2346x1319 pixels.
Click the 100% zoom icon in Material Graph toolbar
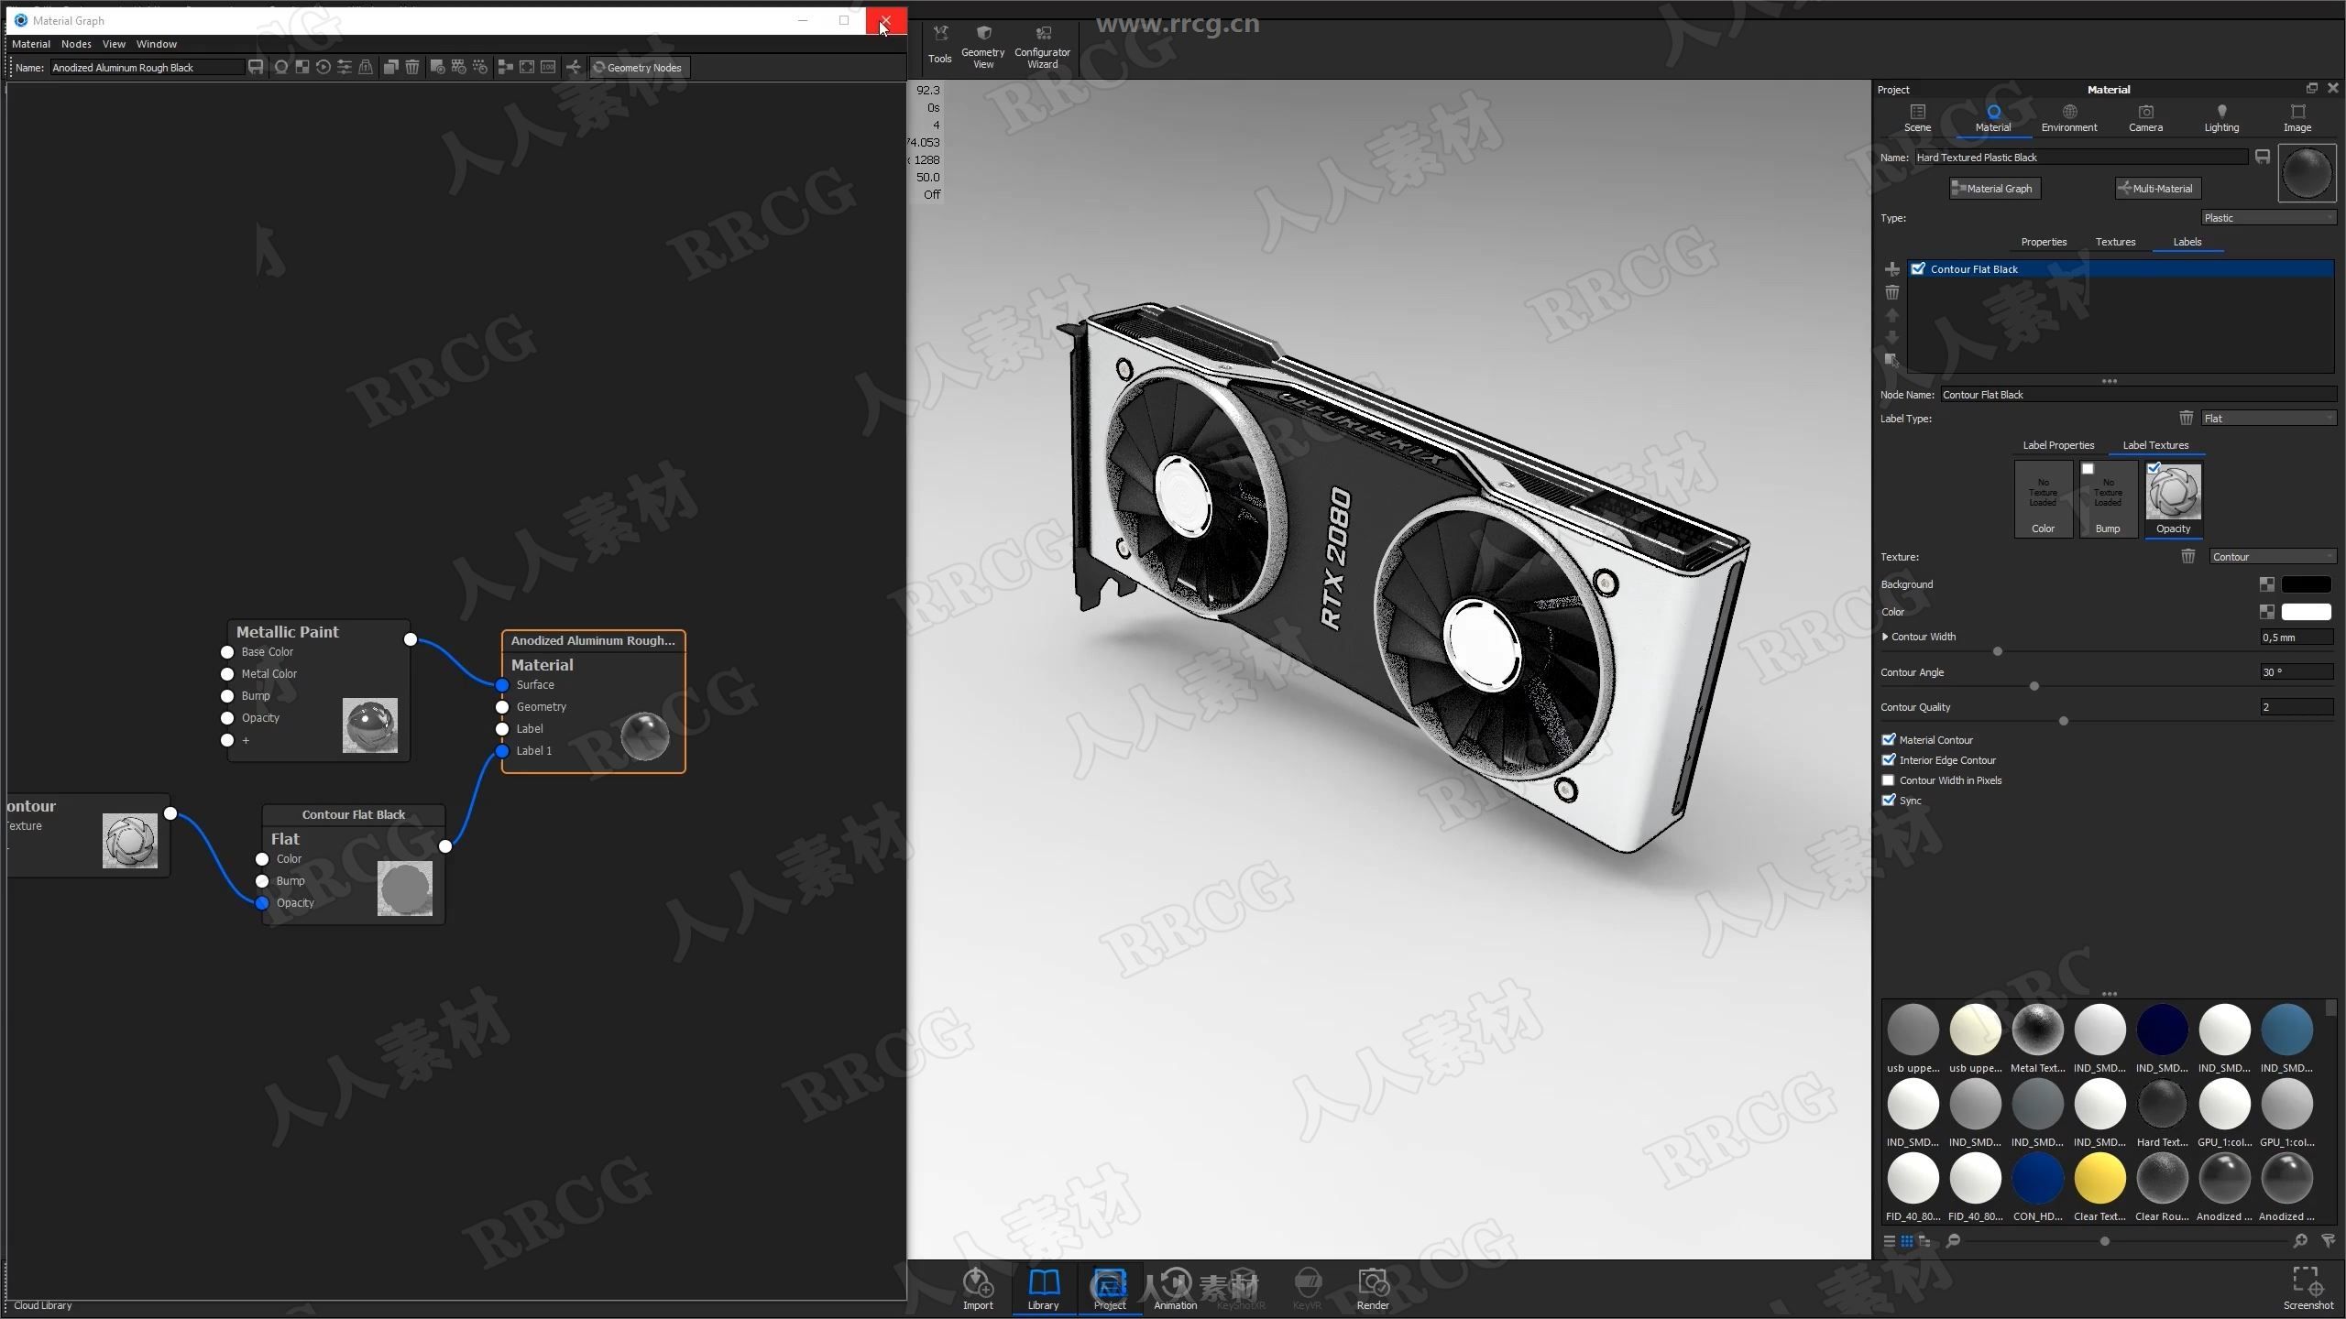tap(548, 67)
